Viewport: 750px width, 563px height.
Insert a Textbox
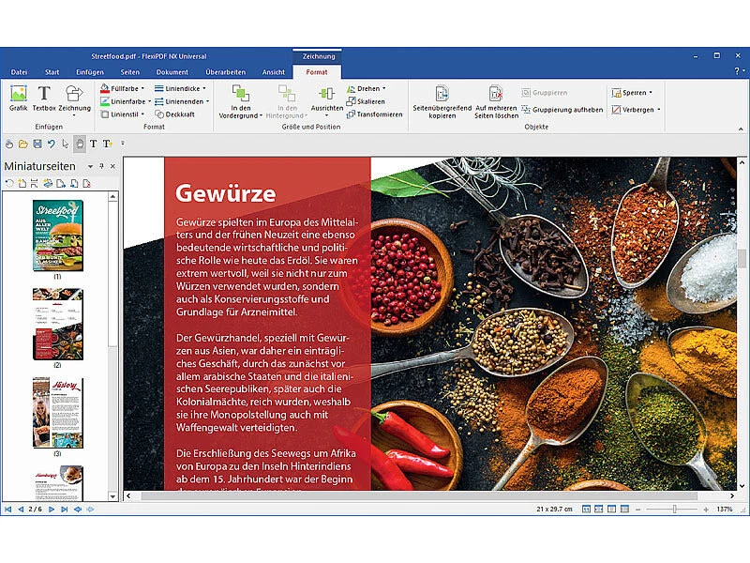(x=43, y=97)
